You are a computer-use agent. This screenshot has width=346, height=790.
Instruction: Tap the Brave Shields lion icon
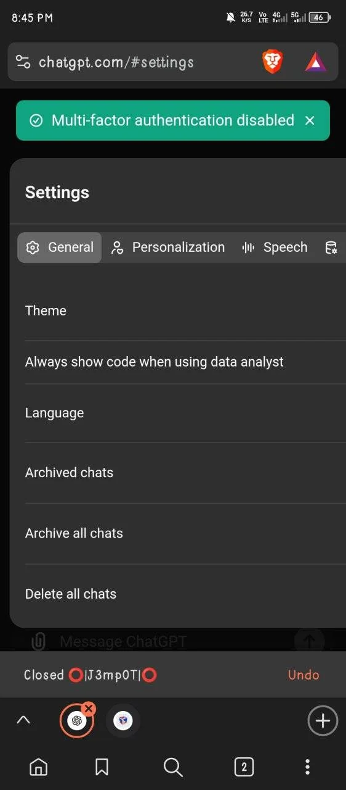(272, 62)
